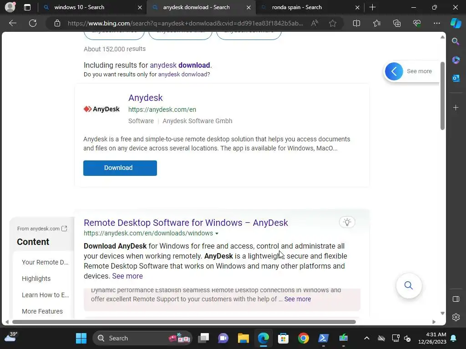Open the Windows Start button
Image resolution: width=466 pixels, height=349 pixels.
81,338
